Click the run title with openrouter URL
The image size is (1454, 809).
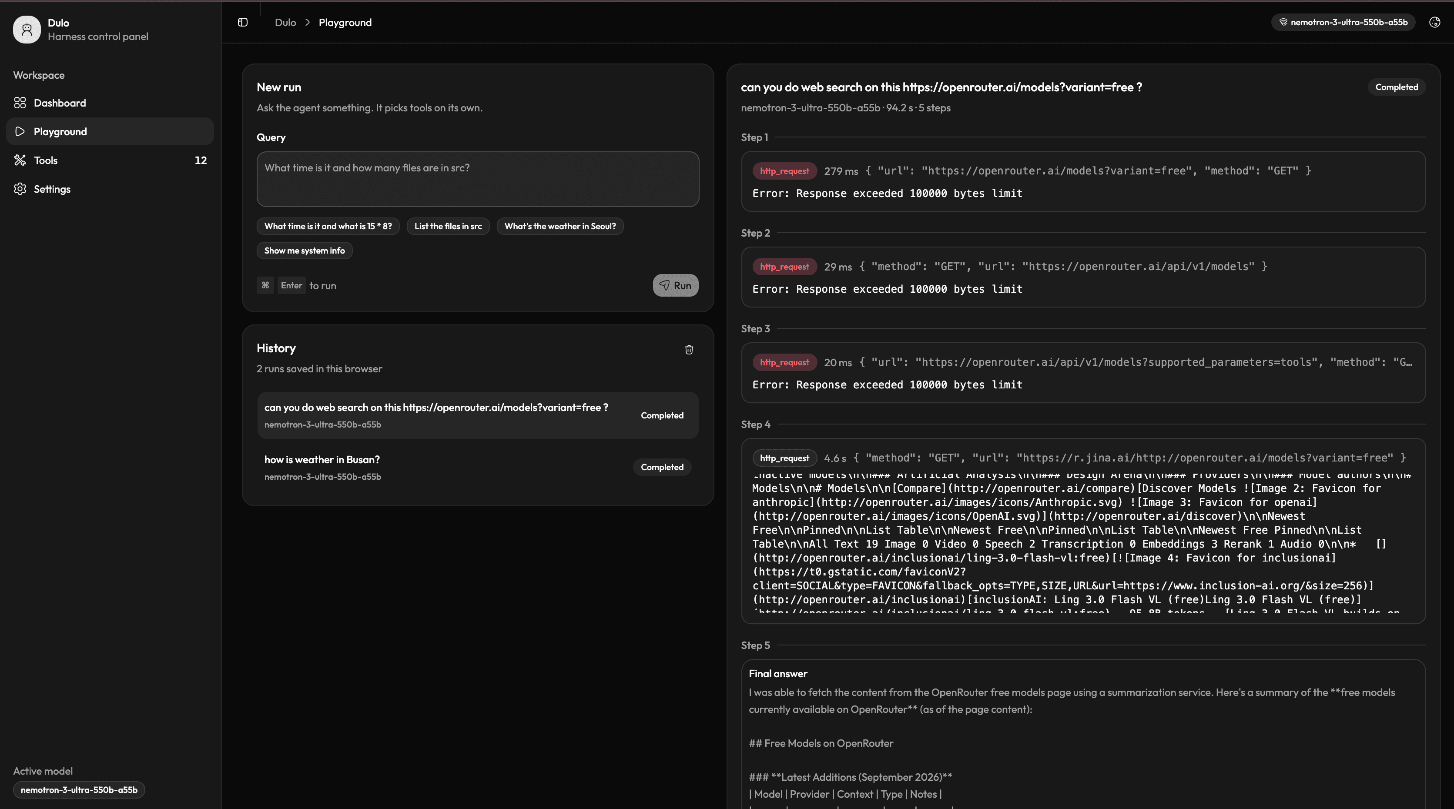point(941,87)
